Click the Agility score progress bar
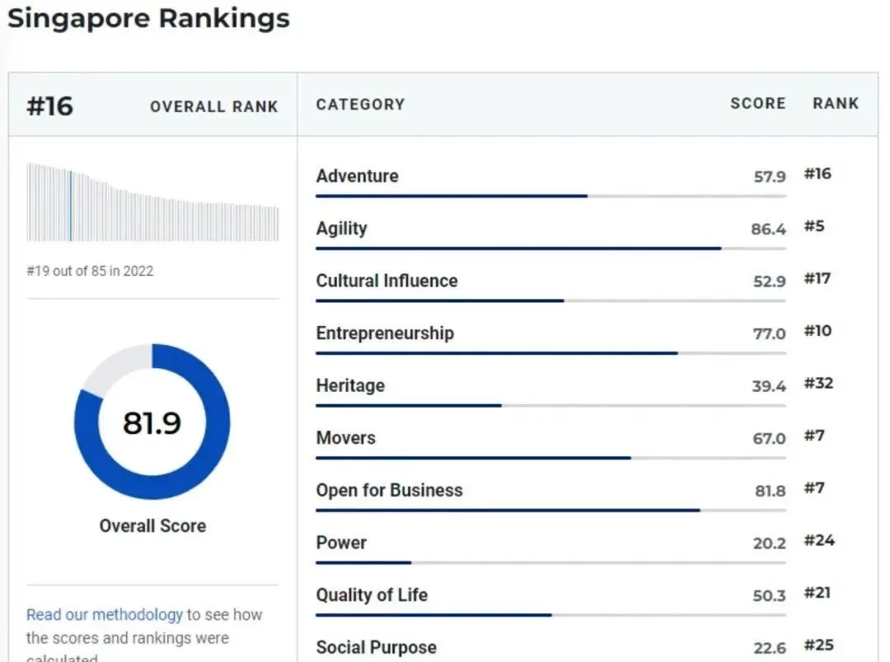Viewport: 890px width, 662px height. pos(550,249)
